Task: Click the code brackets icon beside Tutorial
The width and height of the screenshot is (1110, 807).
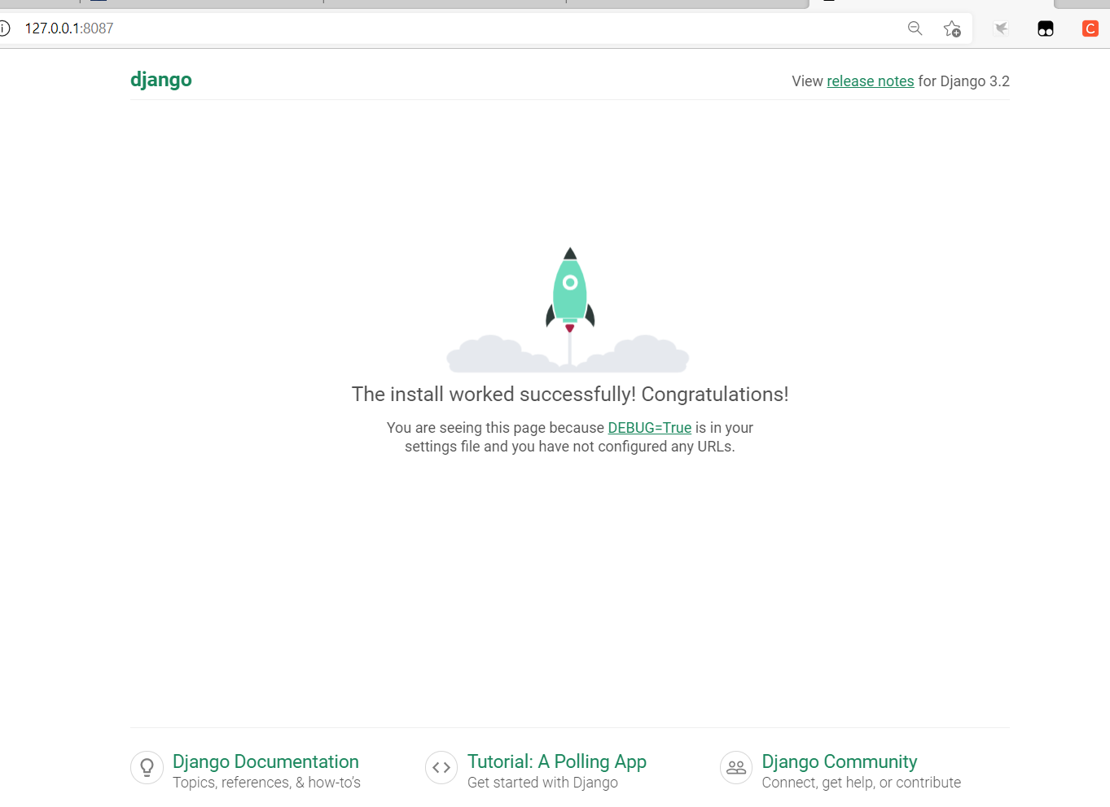Action: [x=441, y=767]
